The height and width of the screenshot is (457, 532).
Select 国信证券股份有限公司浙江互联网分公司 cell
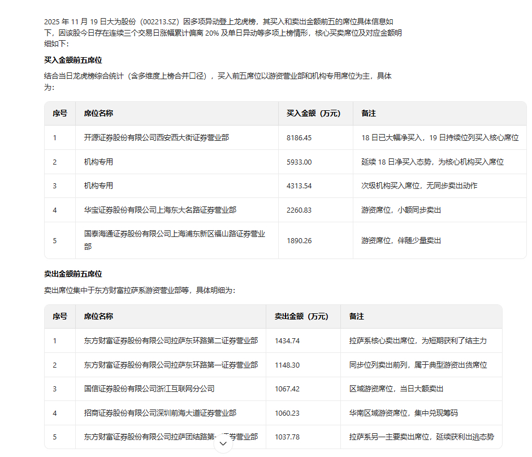click(x=149, y=389)
